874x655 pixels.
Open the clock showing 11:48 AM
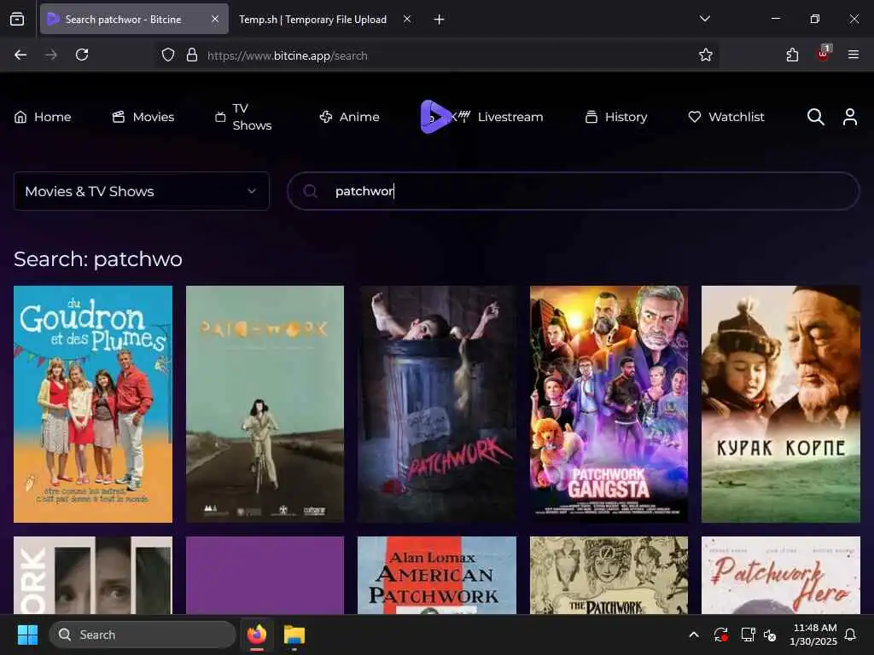click(813, 635)
